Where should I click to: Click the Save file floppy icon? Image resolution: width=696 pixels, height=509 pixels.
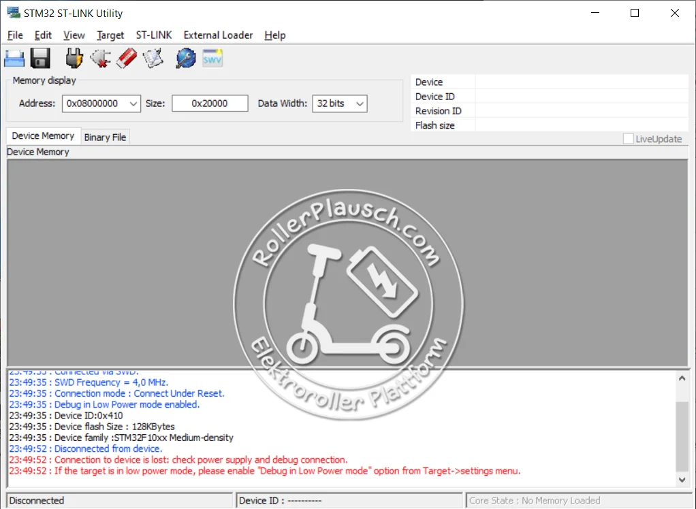[40, 59]
